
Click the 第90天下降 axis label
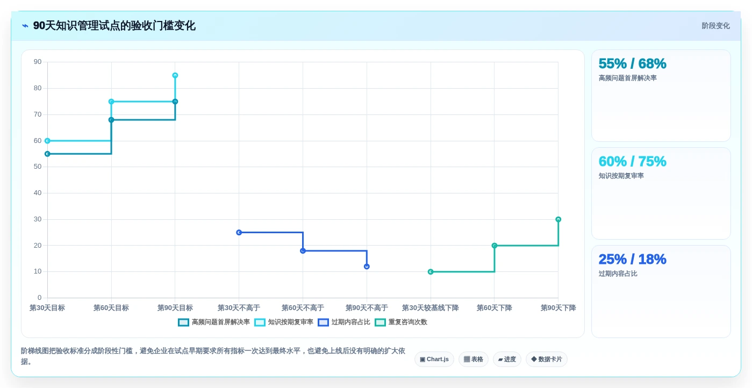click(x=558, y=308)
